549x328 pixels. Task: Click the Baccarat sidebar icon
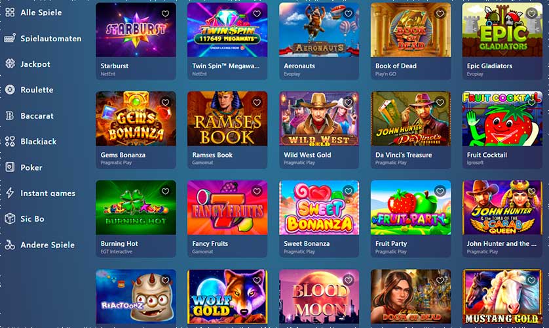click(x=10, y=115)
